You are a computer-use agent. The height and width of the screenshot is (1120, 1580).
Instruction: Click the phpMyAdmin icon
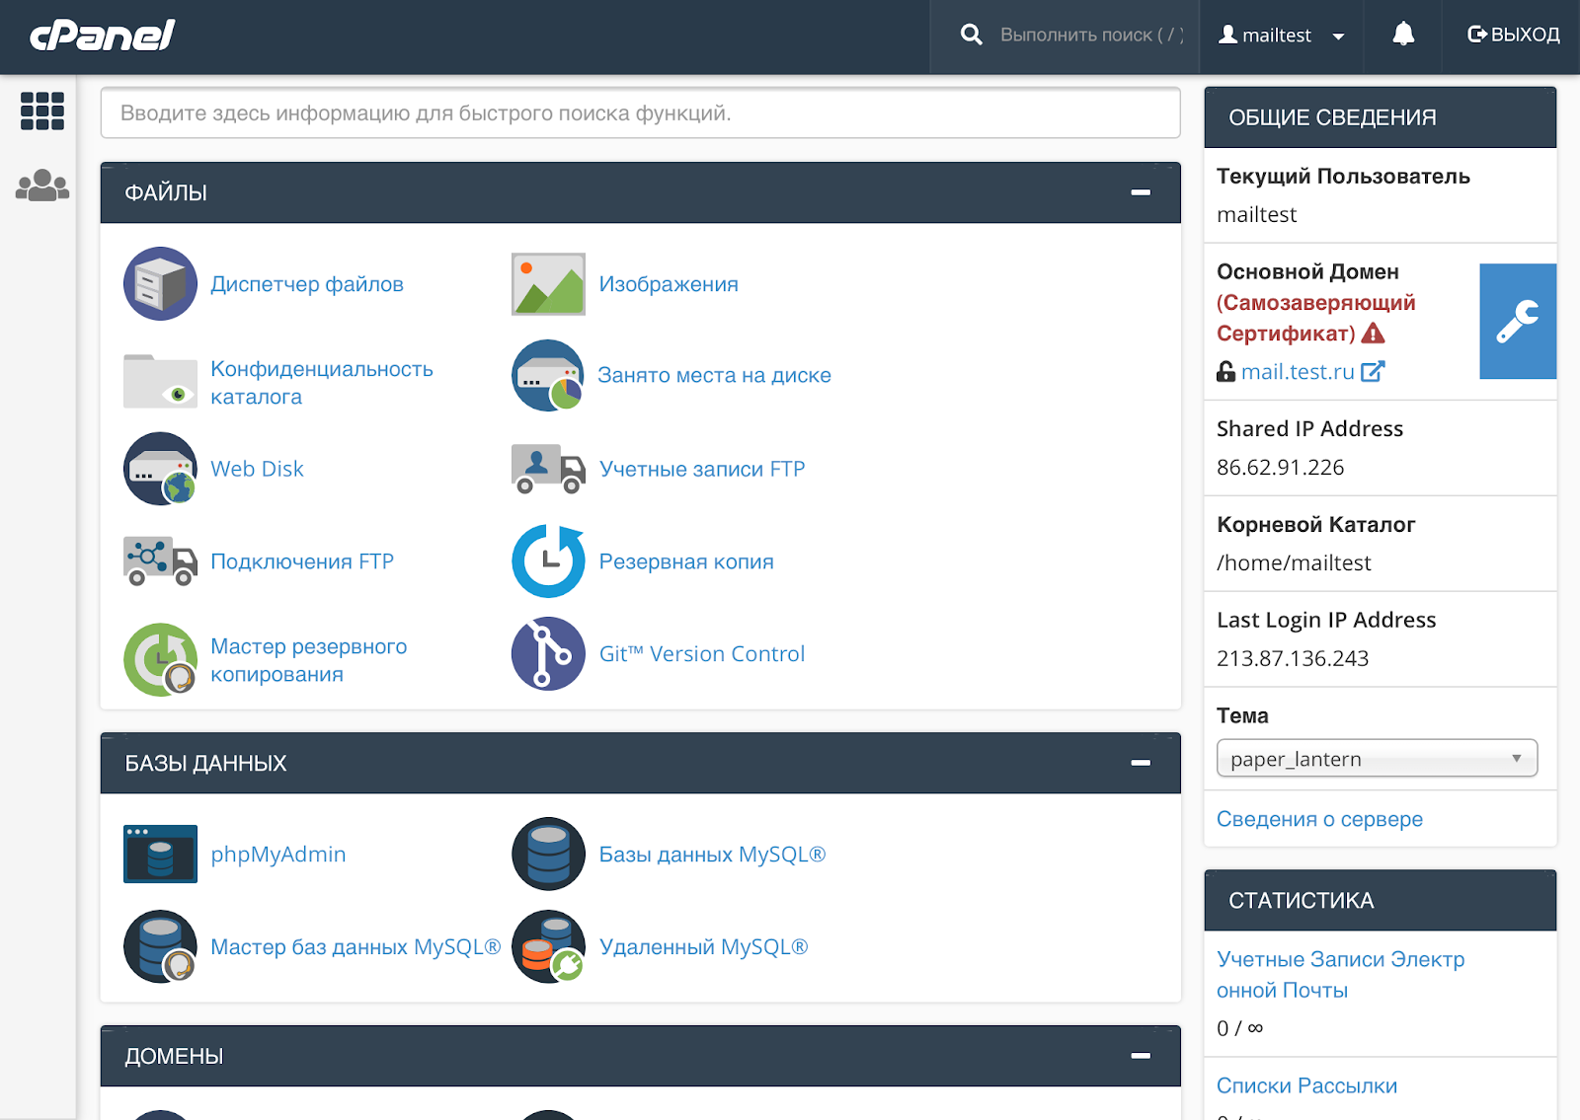[x=160, y=854]
